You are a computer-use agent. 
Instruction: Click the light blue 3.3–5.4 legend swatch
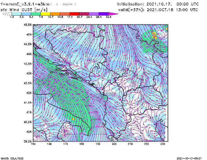tap(26, 14)
